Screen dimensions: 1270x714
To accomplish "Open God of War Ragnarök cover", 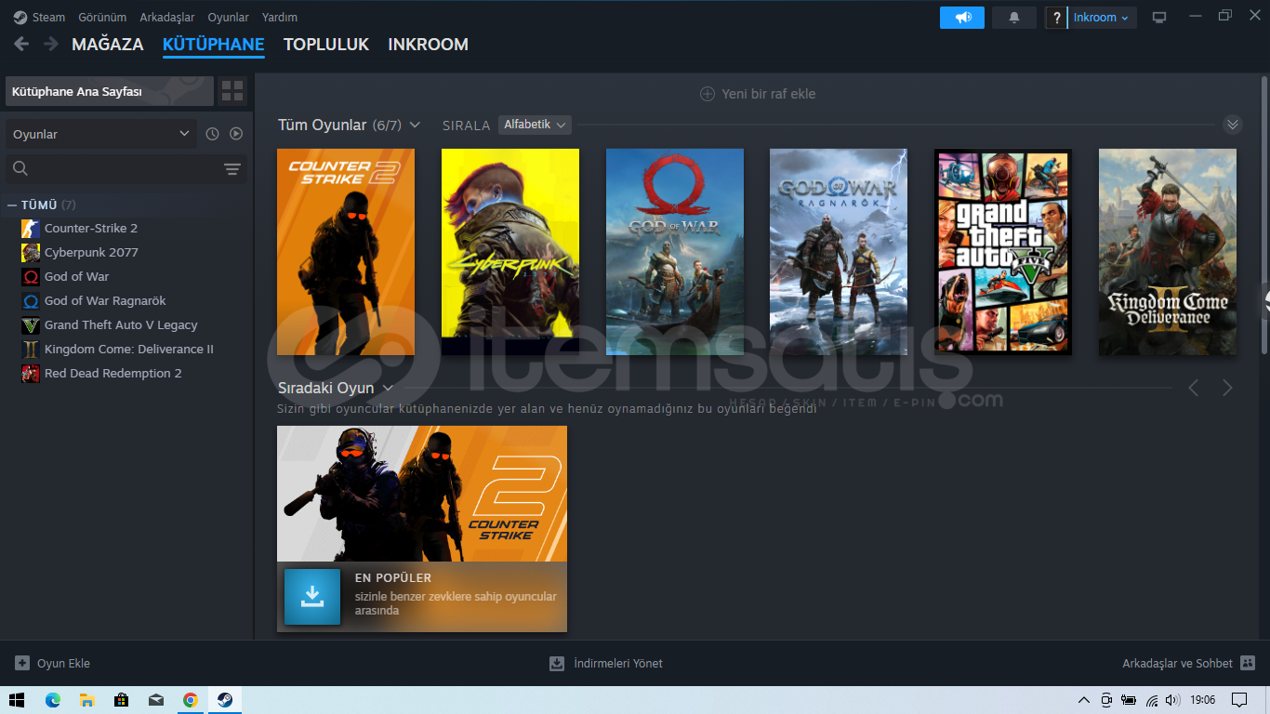I will 839,252.
